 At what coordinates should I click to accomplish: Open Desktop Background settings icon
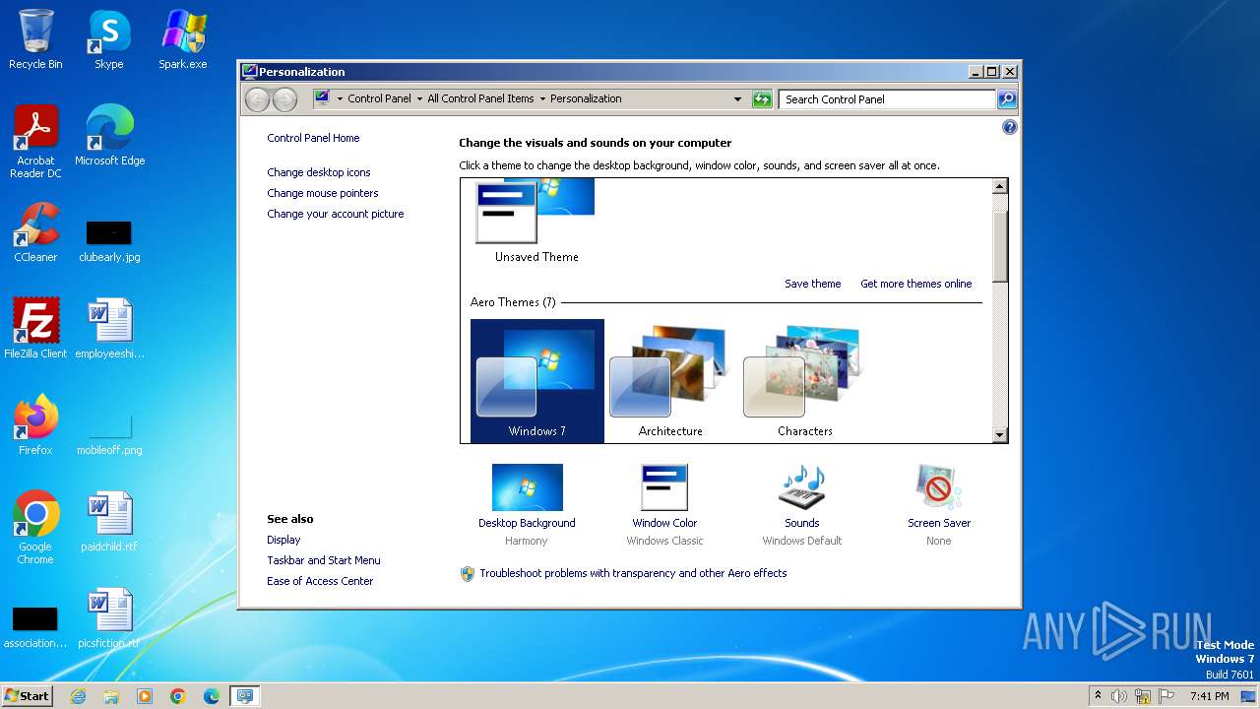[527, 487]
